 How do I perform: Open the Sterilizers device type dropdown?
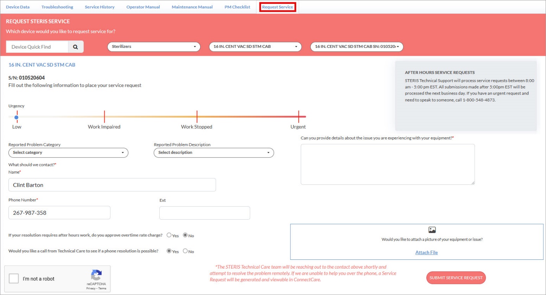pyautogui.click(x=154, y=47)
